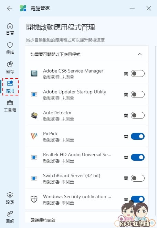
Task: Disable PicPick startup toggle
Action: click(x=138, y=136)
